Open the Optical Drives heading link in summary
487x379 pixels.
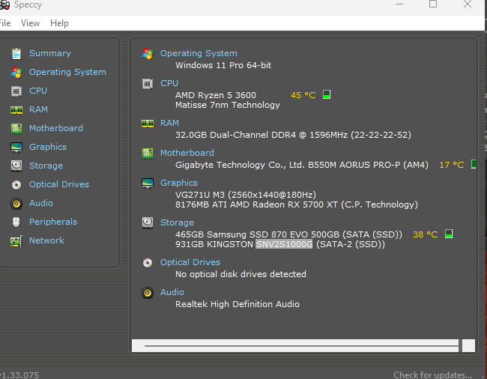tap(190, 262)
